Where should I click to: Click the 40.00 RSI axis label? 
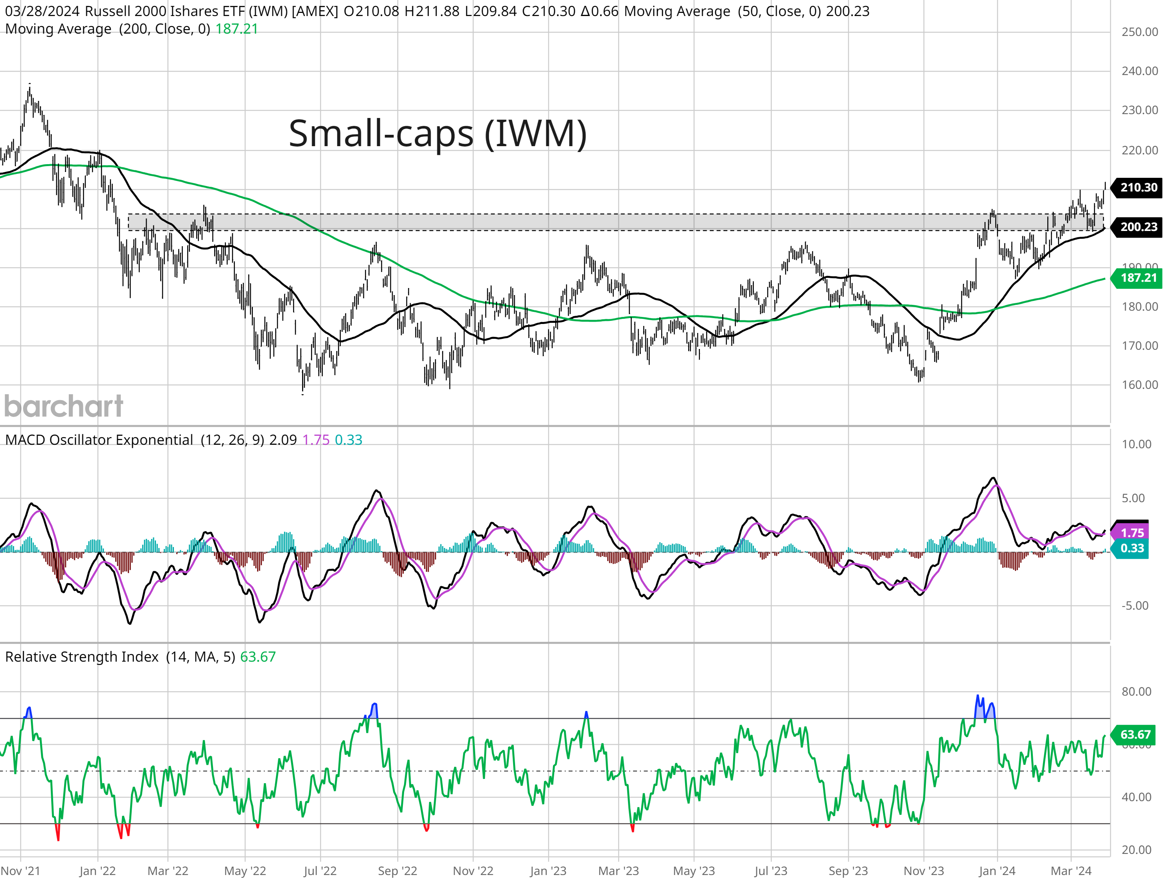point(1137,797)
